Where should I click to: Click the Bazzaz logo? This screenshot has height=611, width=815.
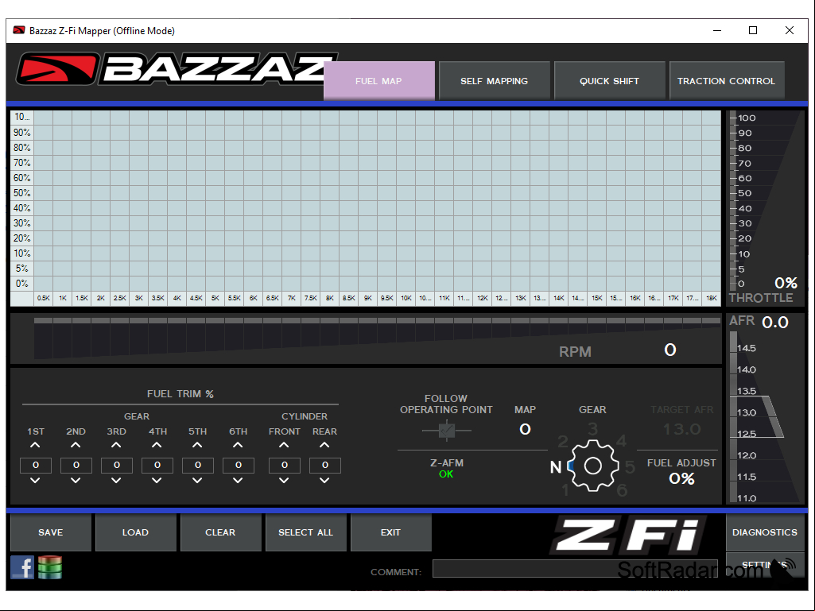pyautogui.click(x=177, y=68)
